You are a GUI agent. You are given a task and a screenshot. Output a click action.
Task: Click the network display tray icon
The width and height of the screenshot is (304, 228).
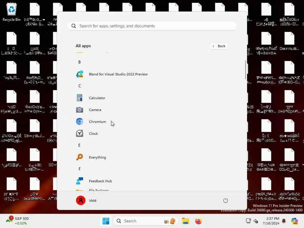[248, 221]
